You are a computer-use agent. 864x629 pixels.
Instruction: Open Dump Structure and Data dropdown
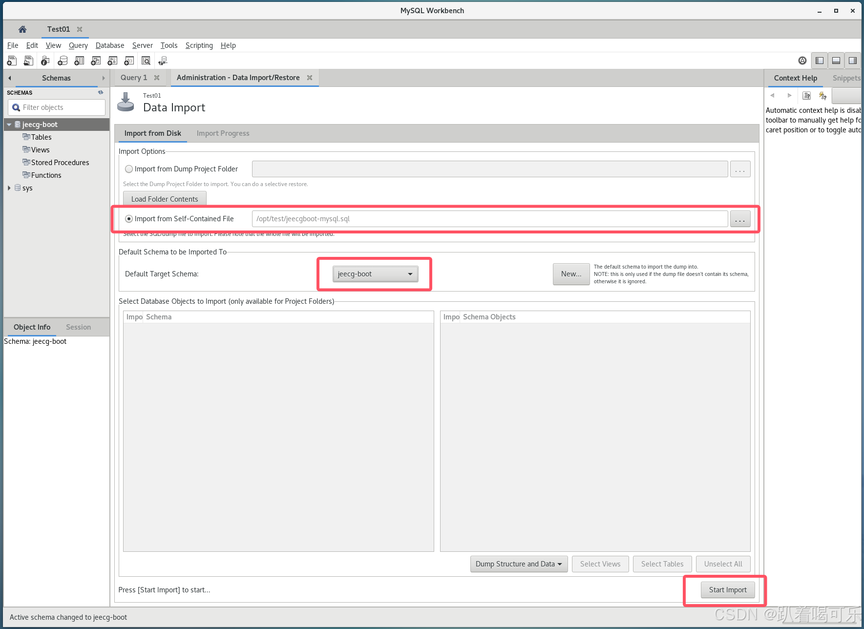click(x=519, y=564)
